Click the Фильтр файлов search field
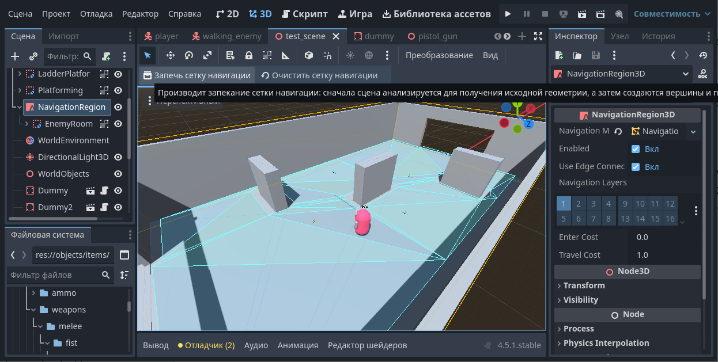Viewport: 718px width, 362px height. click(55, 275)
